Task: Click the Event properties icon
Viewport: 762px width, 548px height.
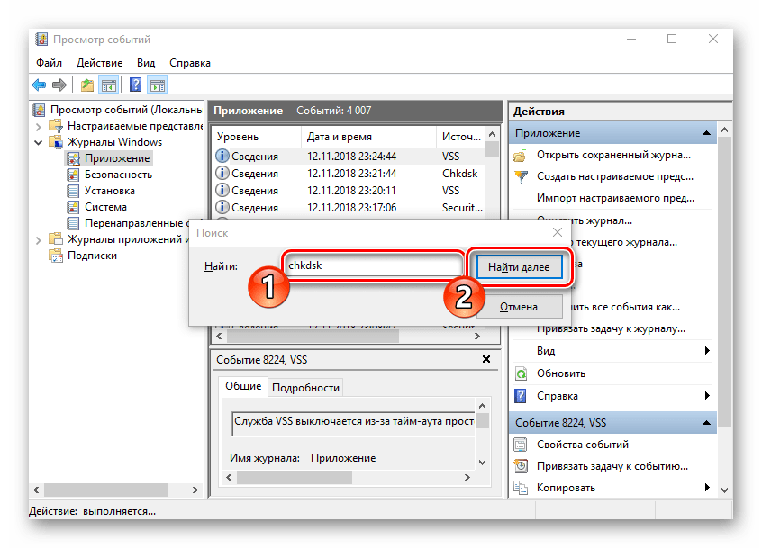Action: 521,445
